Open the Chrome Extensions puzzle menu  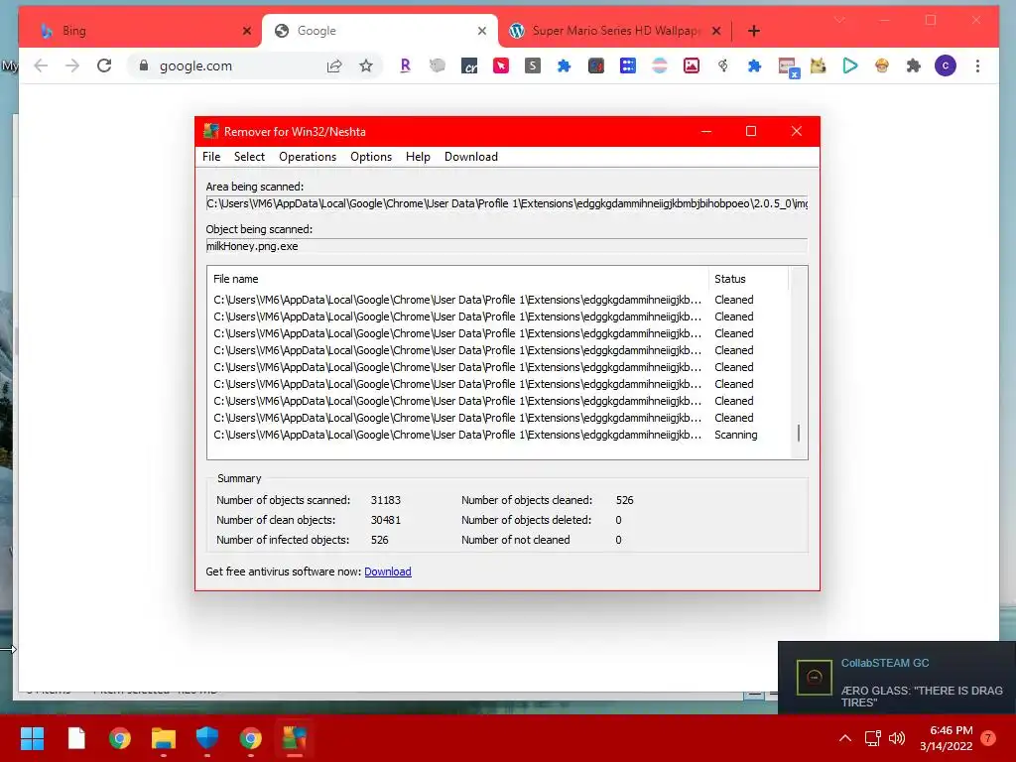pos(914,65)
